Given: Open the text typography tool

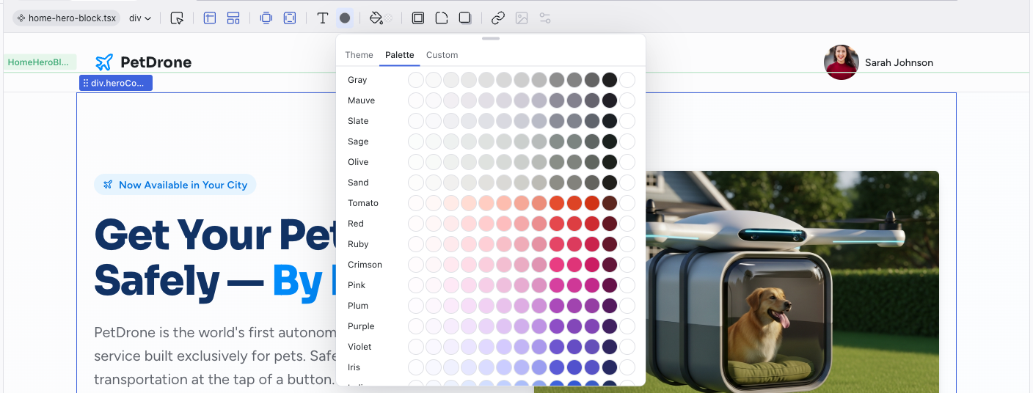Looking at the screenshot, I should [x=322, y=18].
